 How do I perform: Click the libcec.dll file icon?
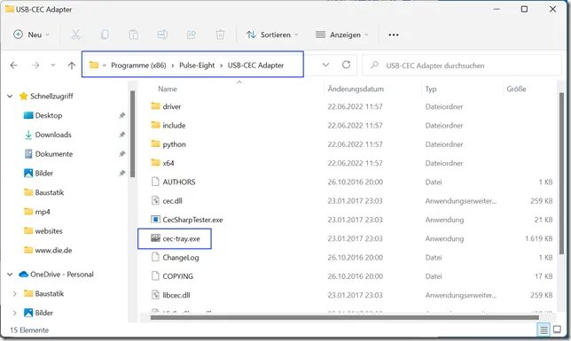click(x=155, y=295)
